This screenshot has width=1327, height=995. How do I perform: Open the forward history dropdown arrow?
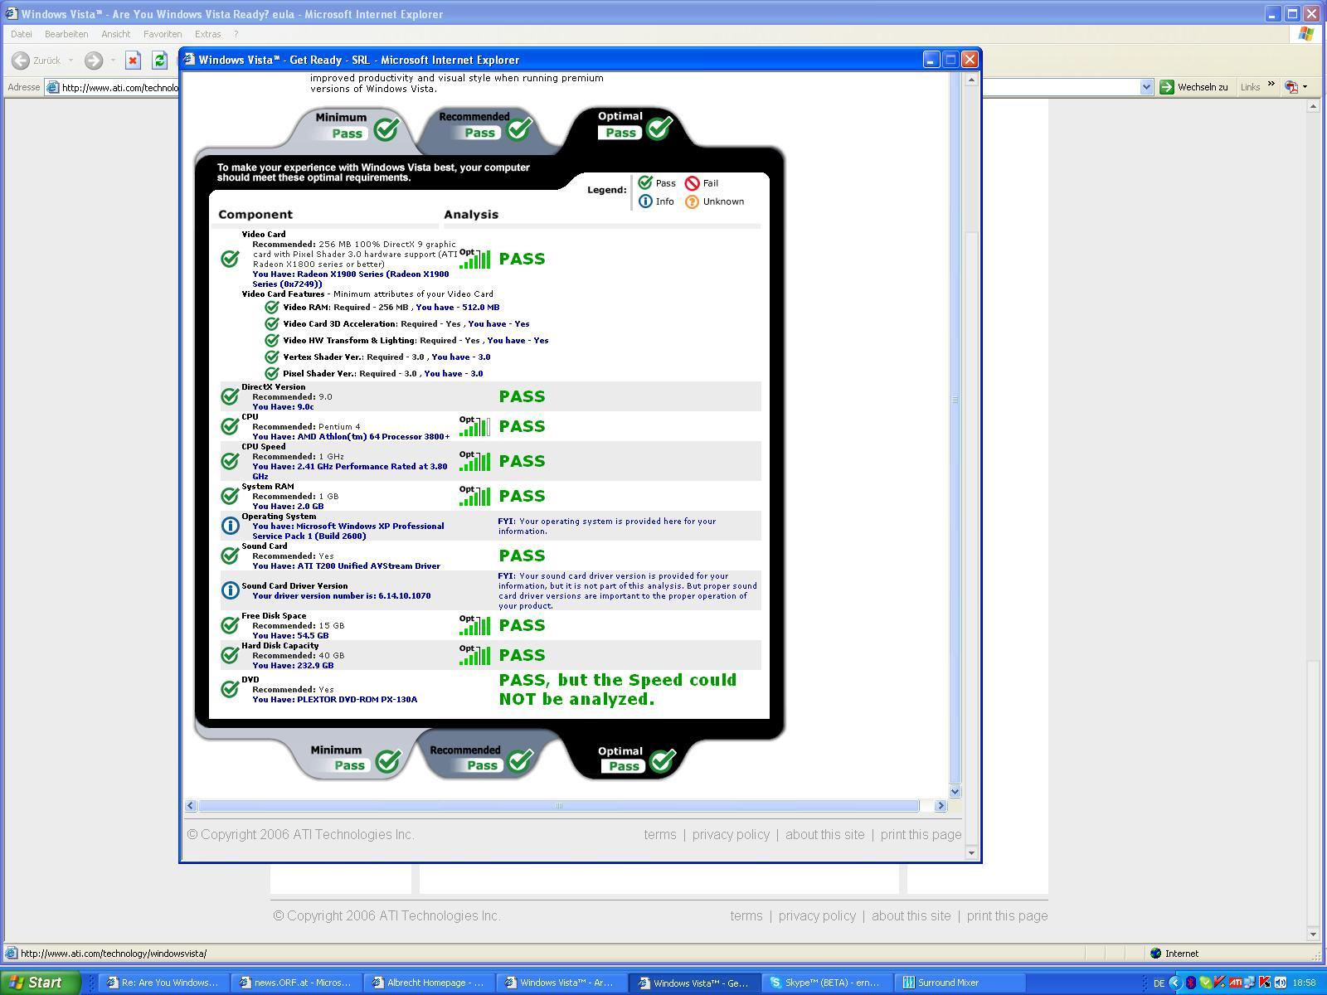[113, 60]
